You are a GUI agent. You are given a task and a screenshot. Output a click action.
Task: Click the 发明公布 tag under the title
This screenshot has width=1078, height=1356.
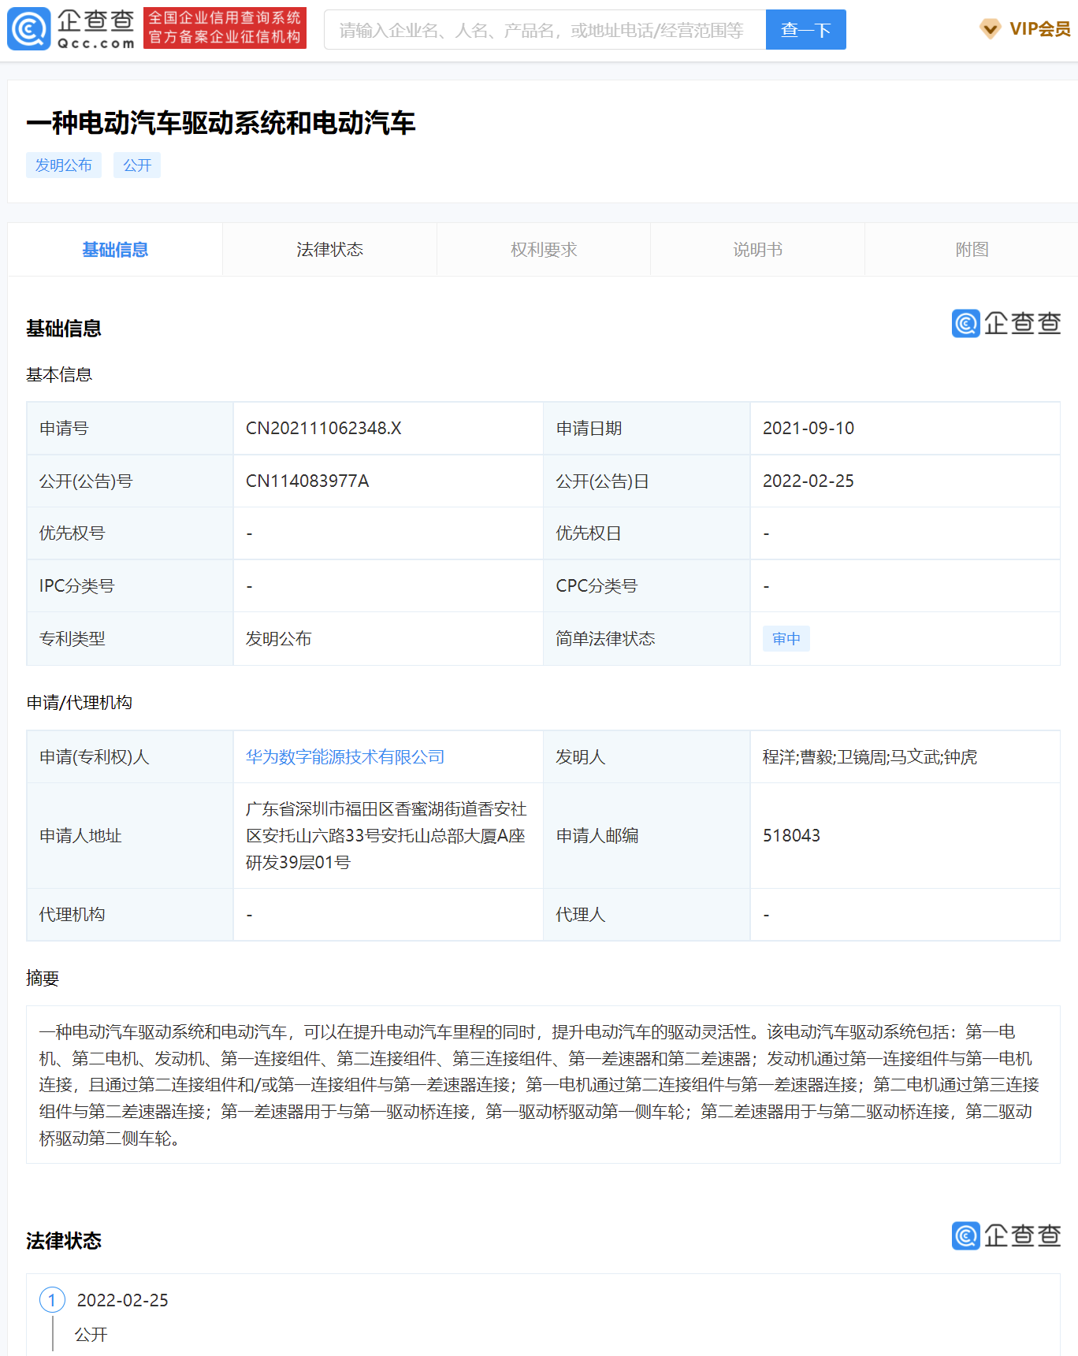64,165
